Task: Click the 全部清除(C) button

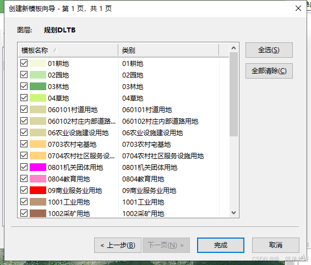Action: (269, 71)
